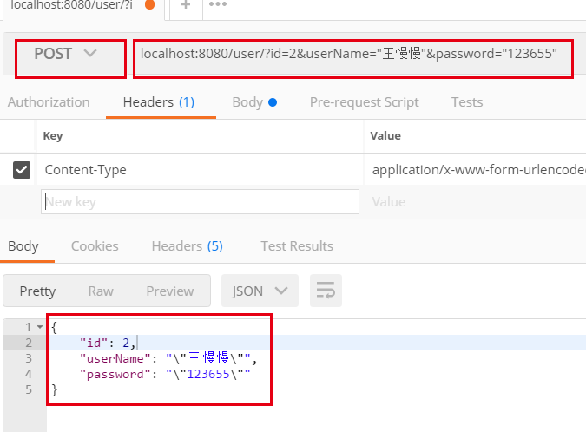The height and width of the screenshot is (432, 586).
Task: Click the Key column header
Action: [53, 136]
